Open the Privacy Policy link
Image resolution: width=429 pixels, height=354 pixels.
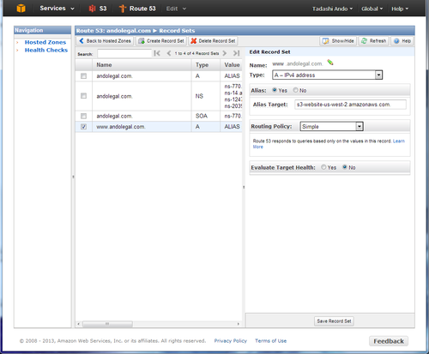coord(231,341)
